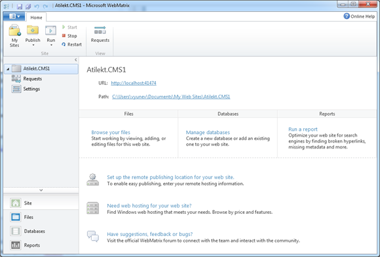Viewport: 380px width, 257px height.
Task: Click Need web hosting link
Action: [x=149, y=206]
